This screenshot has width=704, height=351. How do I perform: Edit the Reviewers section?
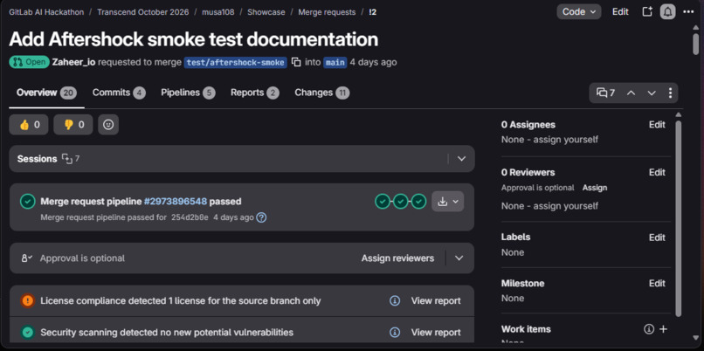(x=657, y=172)
